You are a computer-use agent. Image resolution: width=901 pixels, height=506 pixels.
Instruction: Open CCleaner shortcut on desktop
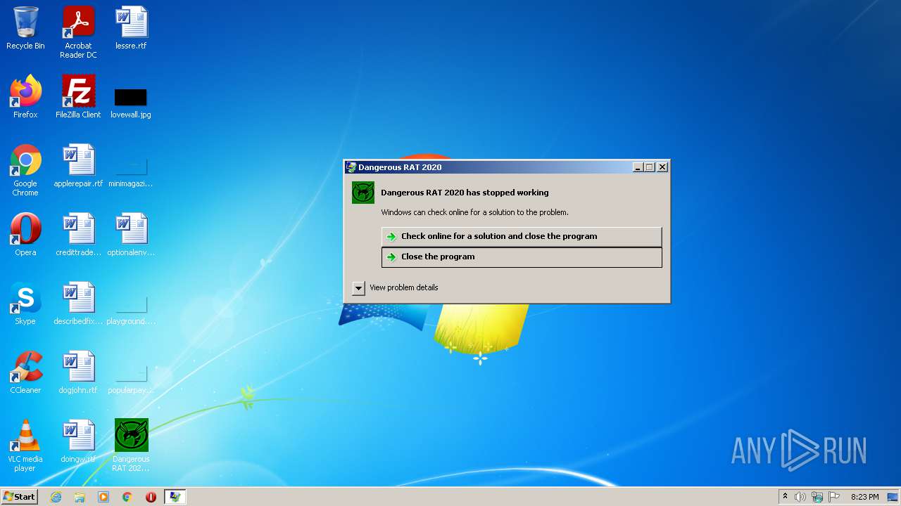[x=25, y=372]
